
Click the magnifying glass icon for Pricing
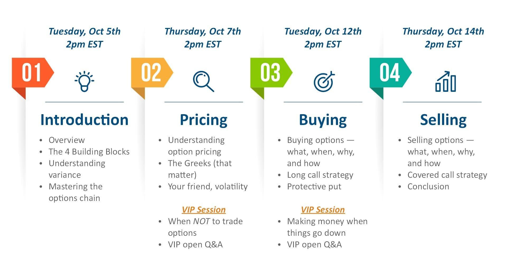pyautogui.click(x=203, y=81)
